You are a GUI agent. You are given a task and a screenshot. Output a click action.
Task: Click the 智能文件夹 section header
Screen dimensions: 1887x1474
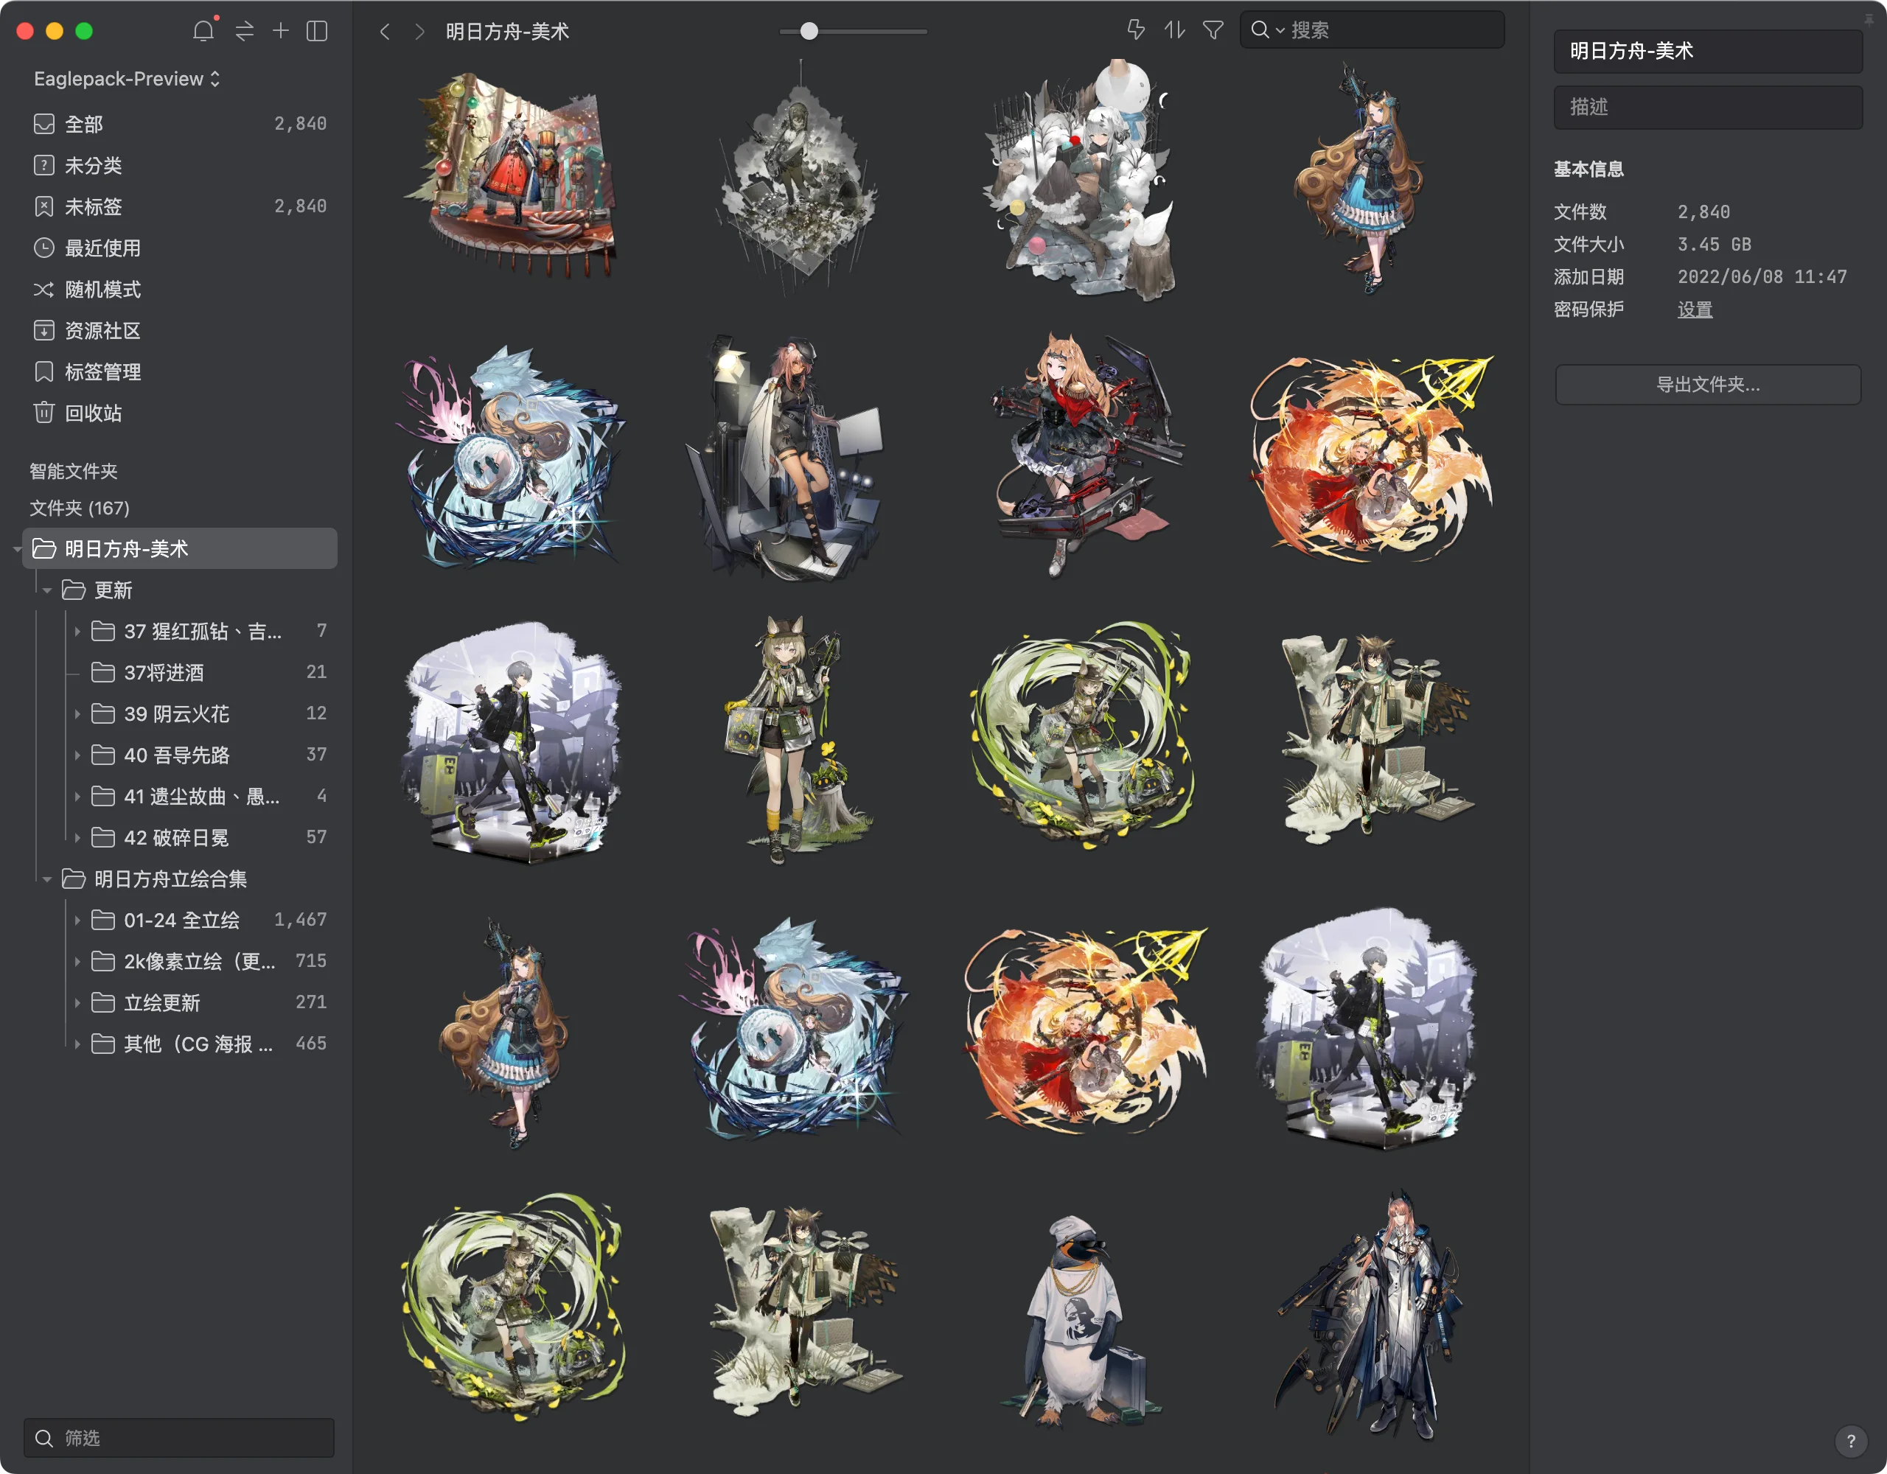coord(74,471)
